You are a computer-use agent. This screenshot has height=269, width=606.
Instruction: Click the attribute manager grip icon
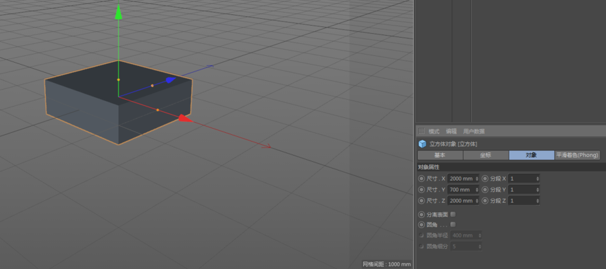click(x=422, y=131)
